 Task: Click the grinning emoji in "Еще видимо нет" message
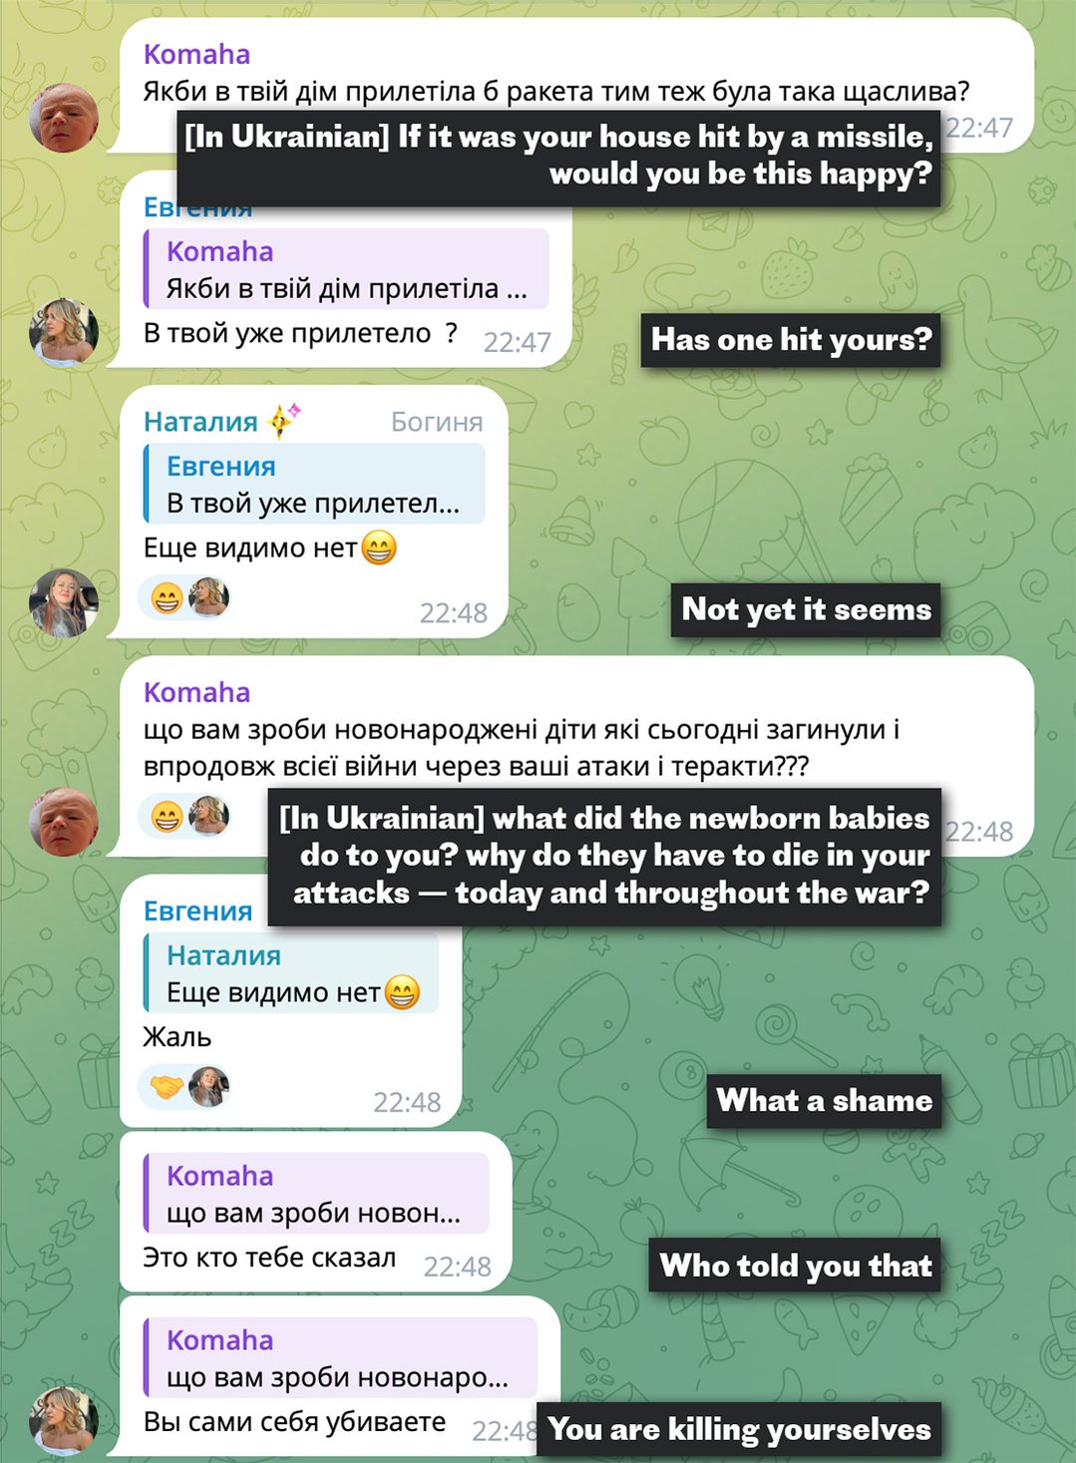[x=379, y=548]
